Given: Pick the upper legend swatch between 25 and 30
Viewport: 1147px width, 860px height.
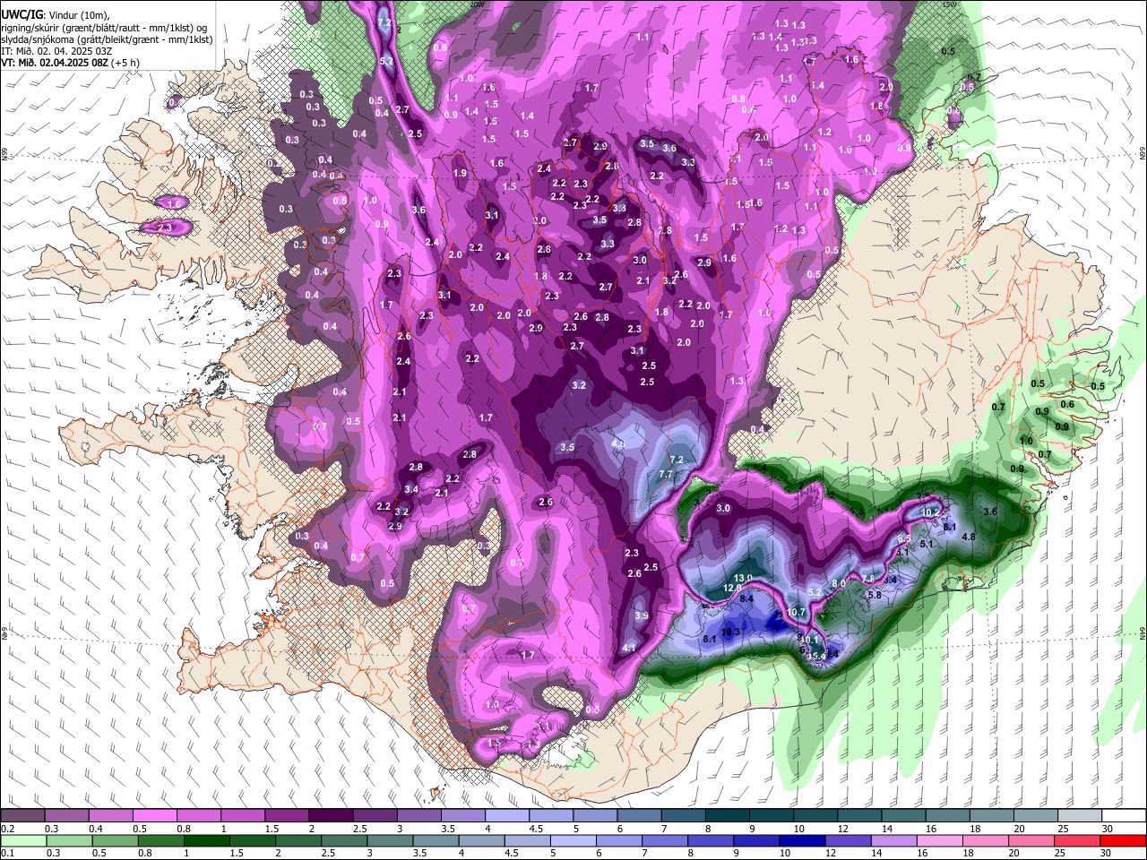Looking at the screenshot, I should coord(1080,815).
